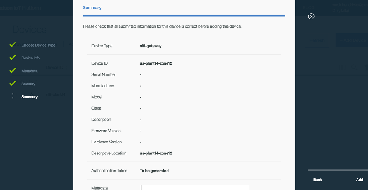This screenshot has height=190, width=368.
Task: Open the Metadata wizard step
Action: click(x=29, y=71)
